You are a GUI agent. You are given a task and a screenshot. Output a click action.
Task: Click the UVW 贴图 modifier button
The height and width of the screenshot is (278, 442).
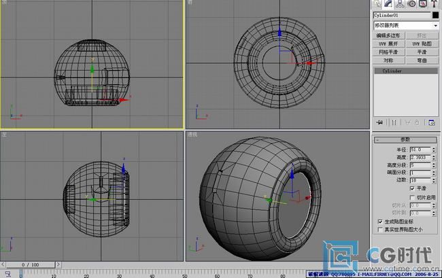(422, 44)
